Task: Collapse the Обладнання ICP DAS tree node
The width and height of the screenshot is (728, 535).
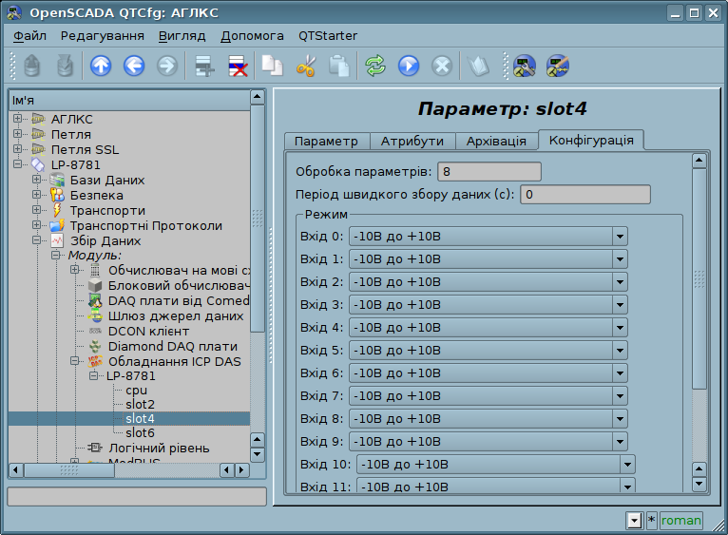Action: coord(75,361)
